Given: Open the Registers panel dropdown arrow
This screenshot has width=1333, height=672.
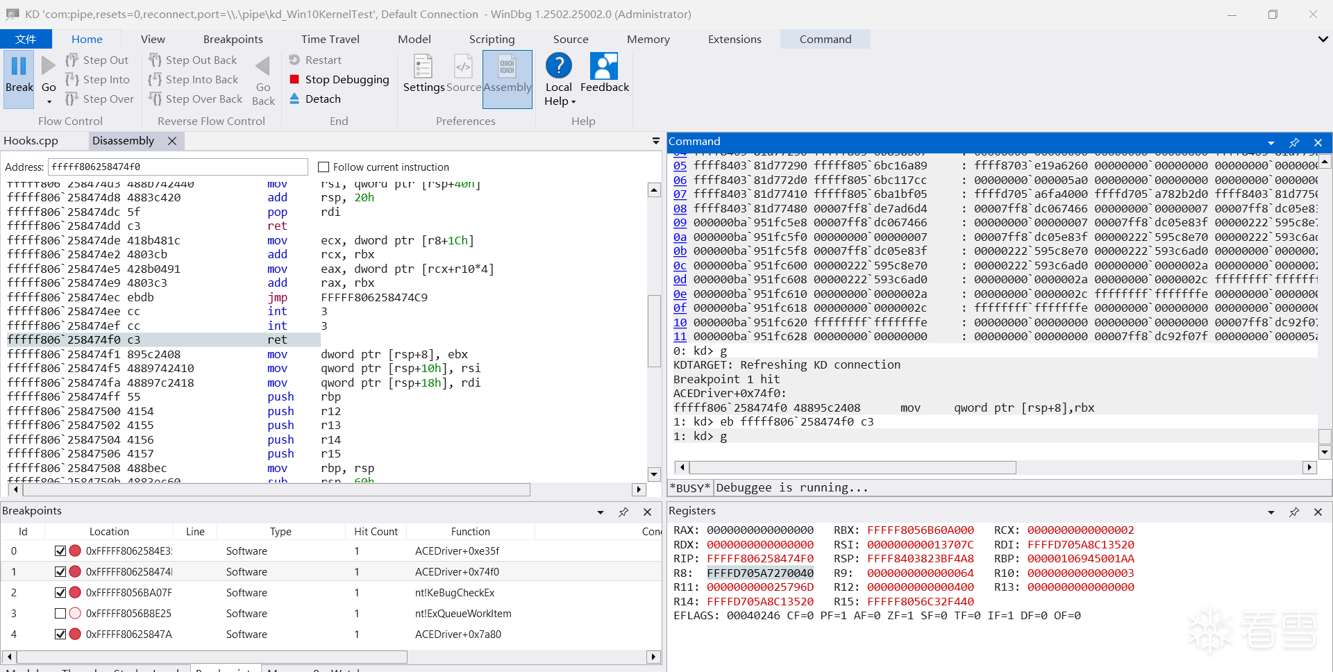Looking at the screenshot, I should (1271, 512).
